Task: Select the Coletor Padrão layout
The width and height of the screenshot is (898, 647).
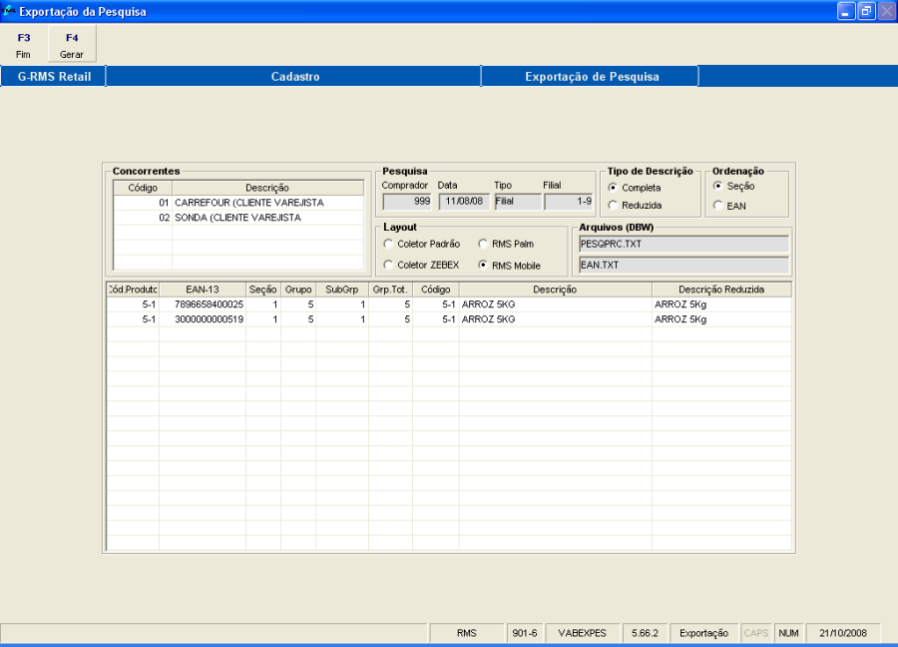Action: tap(388, 244)
